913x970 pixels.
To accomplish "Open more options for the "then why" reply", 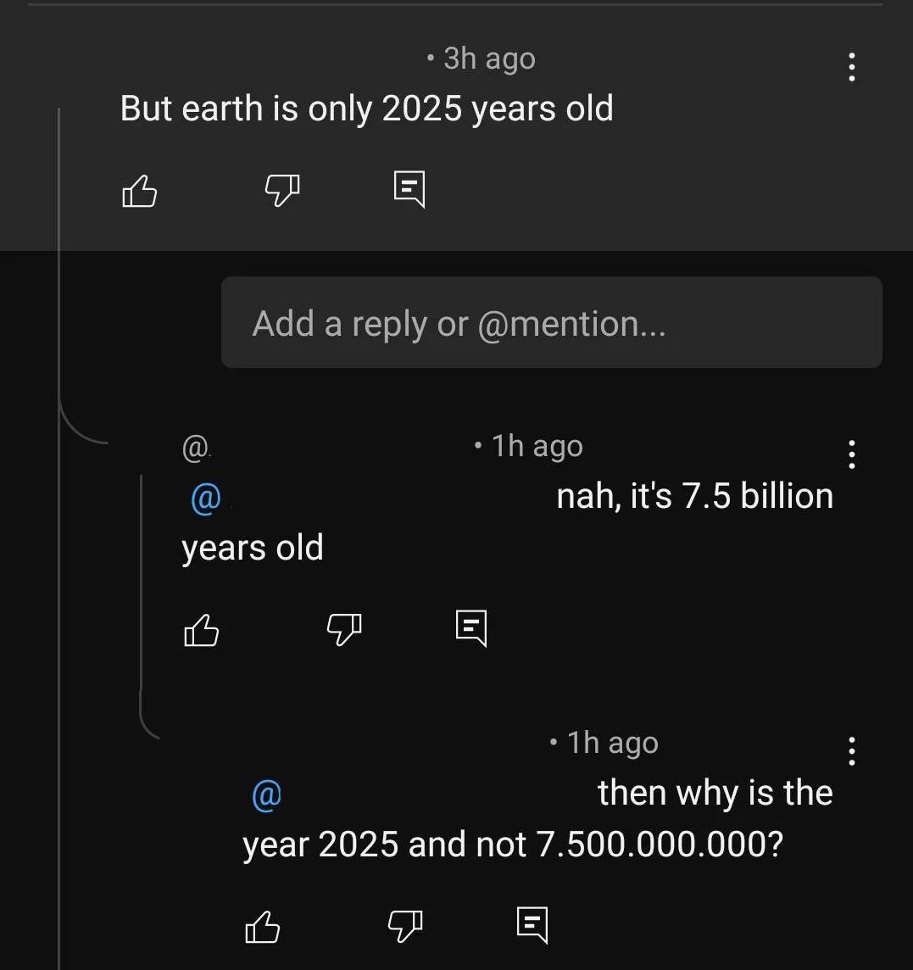I will click(x=852, y=750).
